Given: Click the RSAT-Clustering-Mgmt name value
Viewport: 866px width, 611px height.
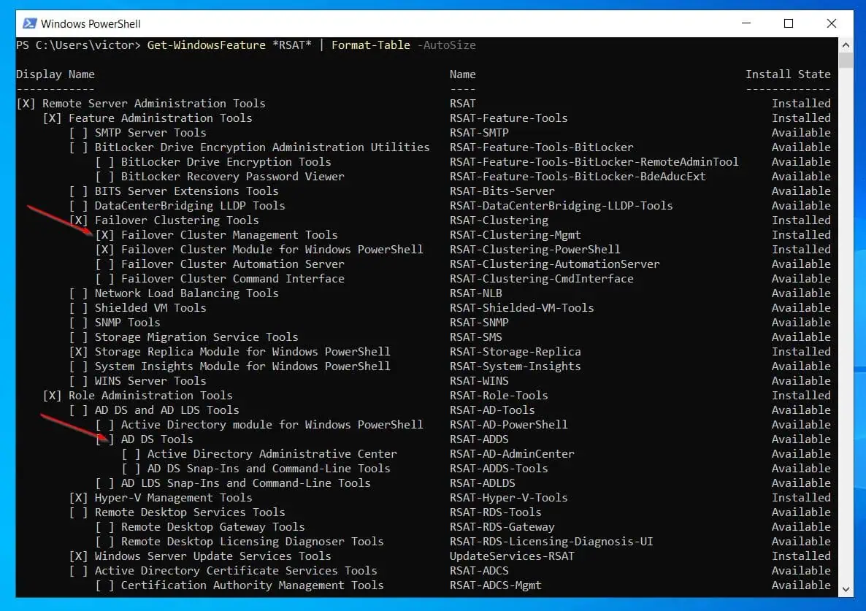Looking at the screenshot, I should tap(516, 235).
